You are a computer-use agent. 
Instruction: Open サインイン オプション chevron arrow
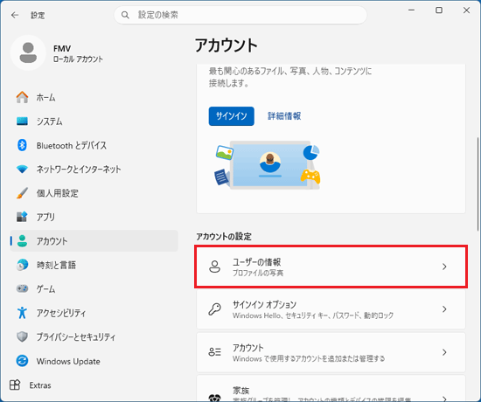(444, 309)
